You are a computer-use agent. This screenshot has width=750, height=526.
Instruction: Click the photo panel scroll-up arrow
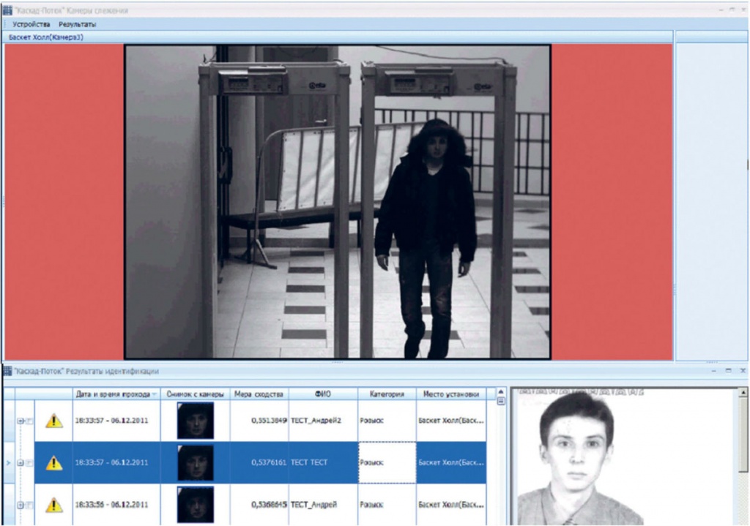(743, 392)
